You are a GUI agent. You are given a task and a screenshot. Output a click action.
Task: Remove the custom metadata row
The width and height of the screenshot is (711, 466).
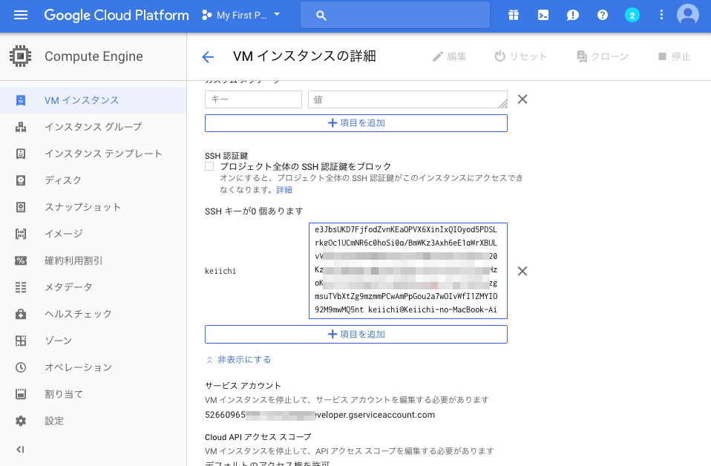coord(522,99)
